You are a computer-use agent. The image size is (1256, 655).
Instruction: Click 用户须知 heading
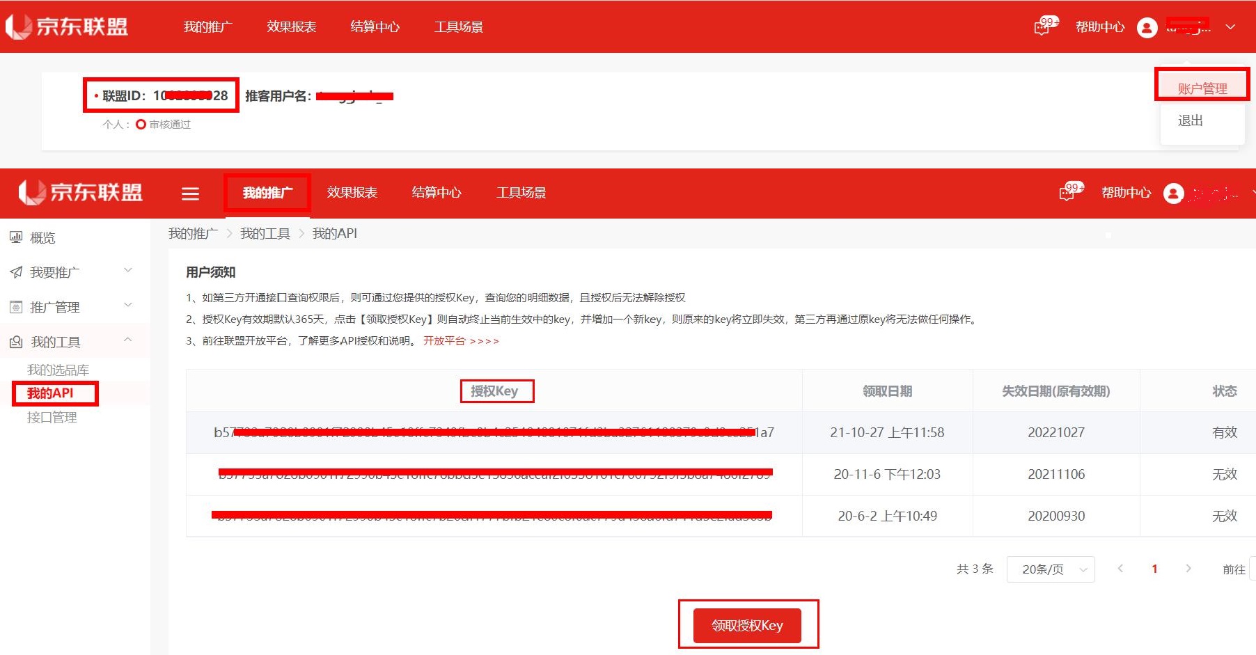[210, 272]
